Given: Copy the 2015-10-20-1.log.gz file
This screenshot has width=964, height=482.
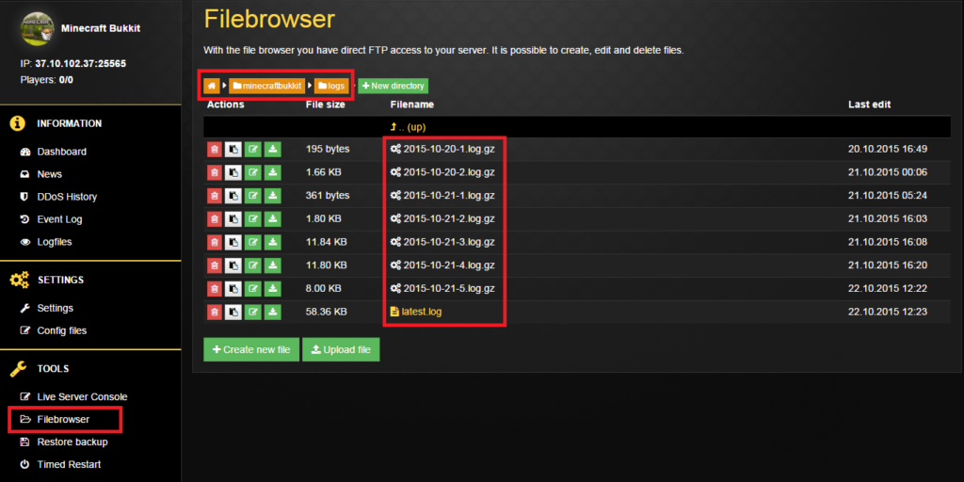Looking at the screenshot, I should pos(233,149).
